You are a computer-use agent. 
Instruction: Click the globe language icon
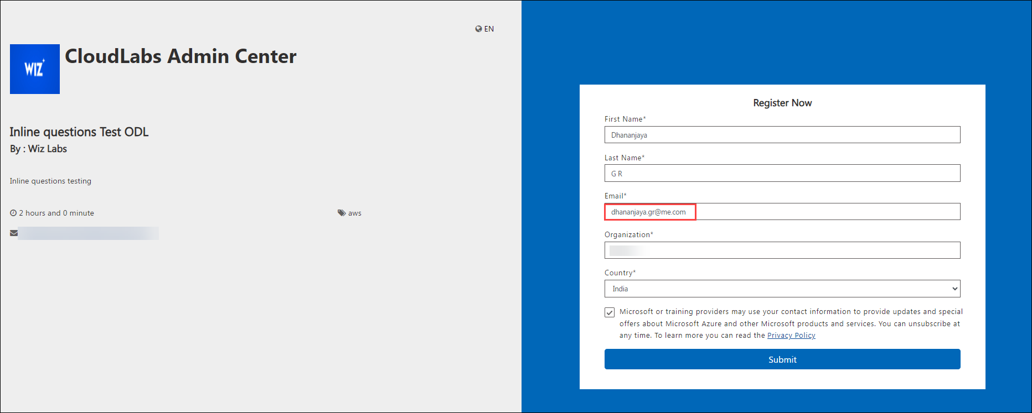[478, 29]
